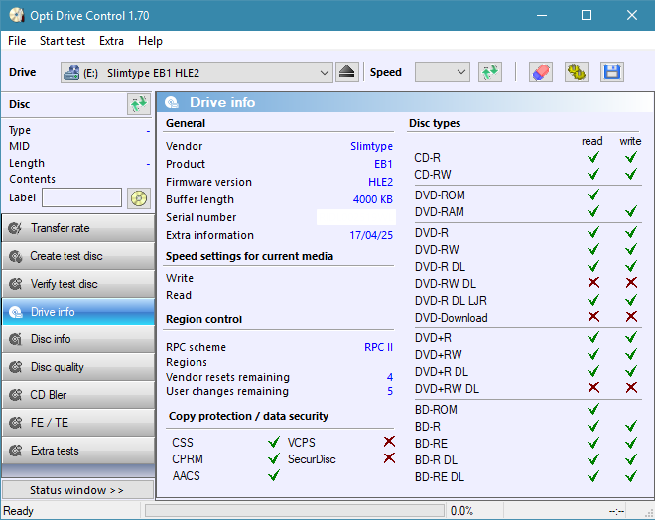Click the RPC II scheme value

click(x=378, y=347)
